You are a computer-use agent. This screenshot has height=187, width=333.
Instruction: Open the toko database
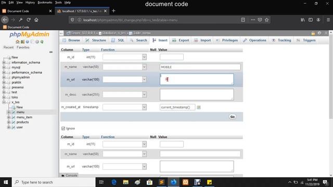pos(15,97)
